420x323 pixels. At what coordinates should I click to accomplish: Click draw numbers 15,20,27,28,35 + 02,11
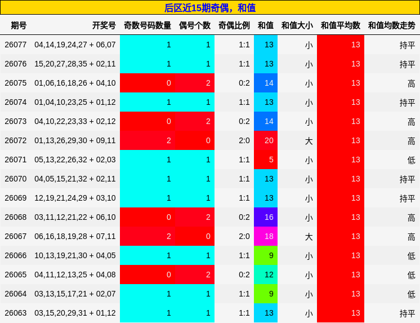pyautogui.click(x=75, y=64)
